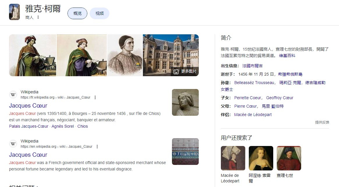This screenshot has height=187, width=339.
Task: Click the fr.wikipedia.org URL breadcrumb text
Action: [55, 97]
